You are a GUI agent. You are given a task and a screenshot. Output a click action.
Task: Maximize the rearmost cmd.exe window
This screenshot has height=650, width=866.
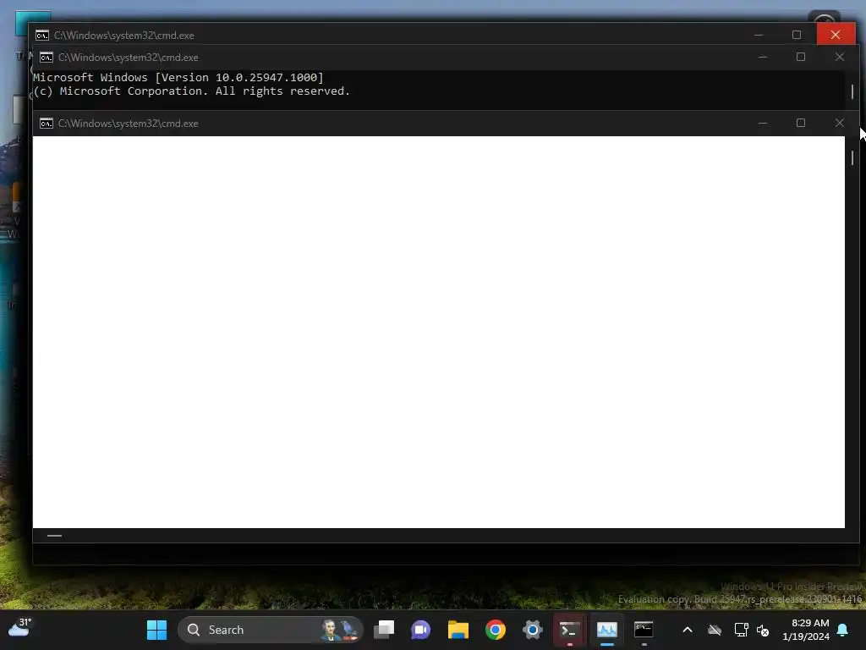[x=797, y=35]
